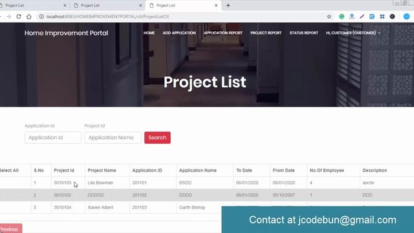Open the green Grammarly extension icon
Viewport: 414px width, 233px height.
click(x=342, y=16)
